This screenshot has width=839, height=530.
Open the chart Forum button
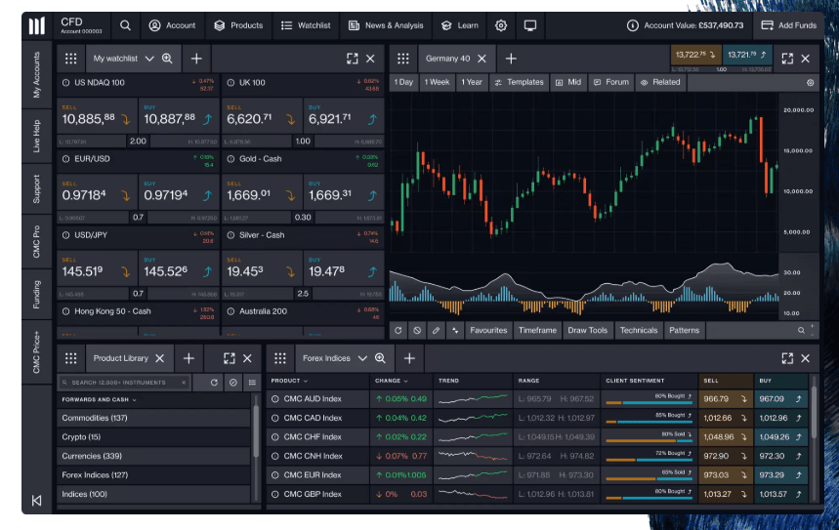tap(611, 82)
